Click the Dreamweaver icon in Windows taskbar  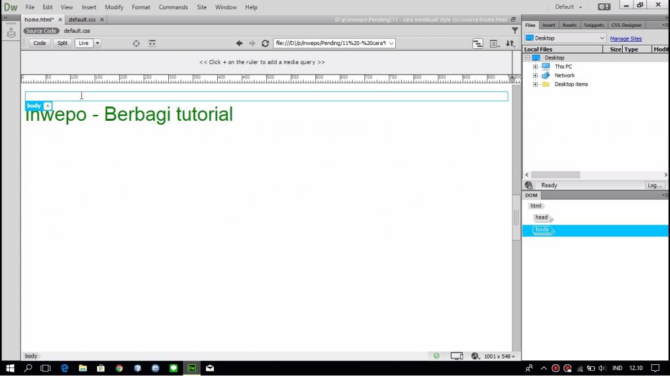point(191,368)
